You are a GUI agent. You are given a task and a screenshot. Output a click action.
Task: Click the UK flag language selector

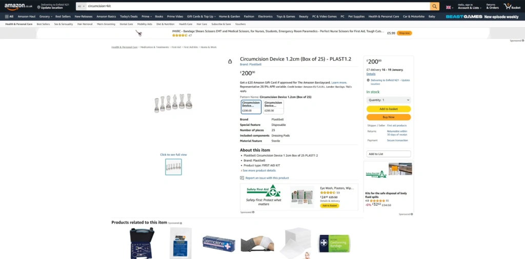(449, 7)
